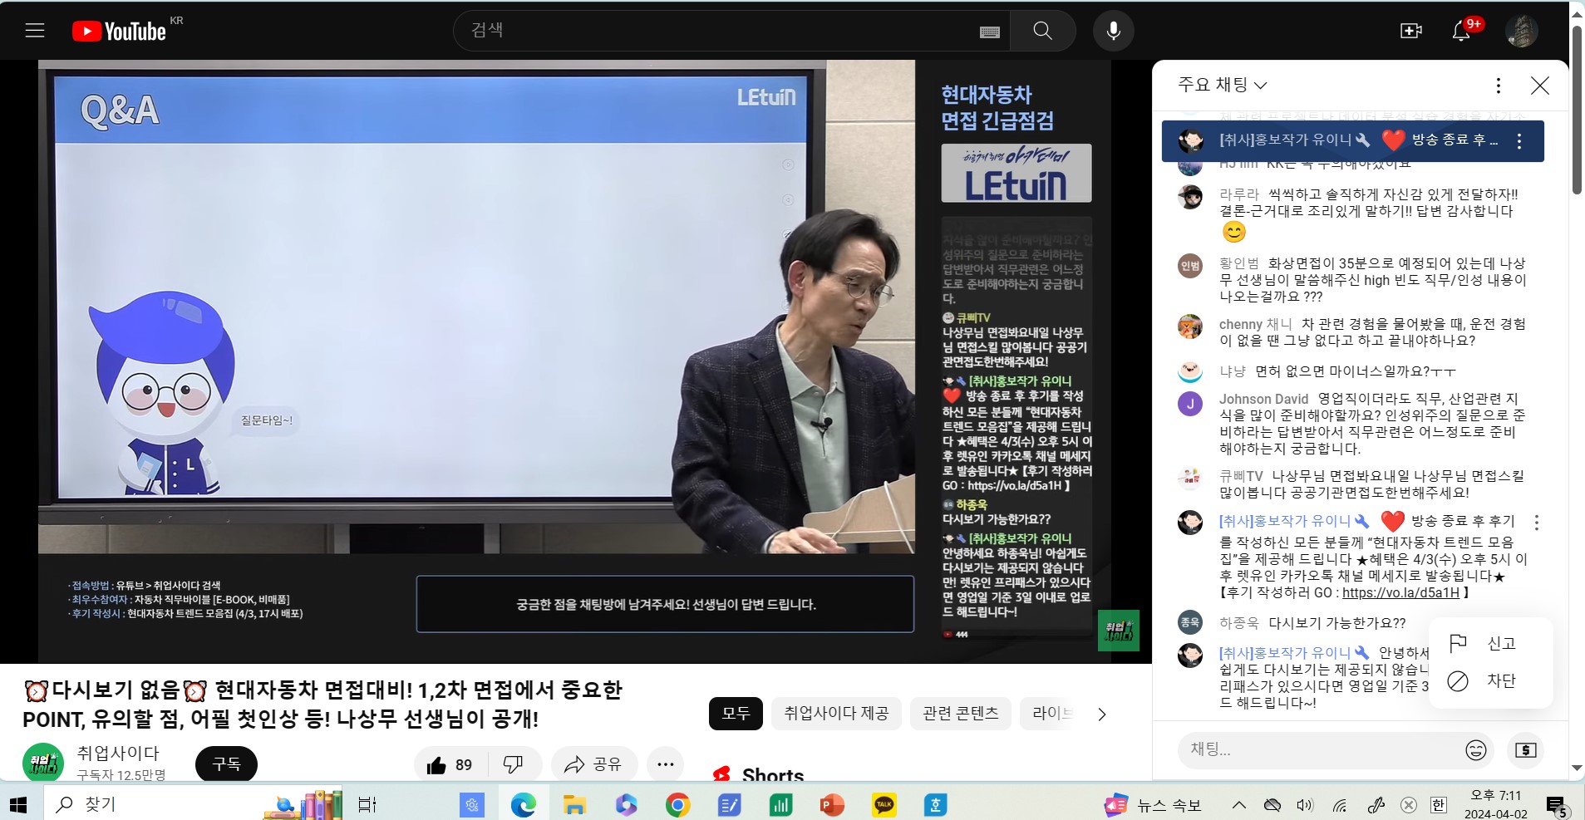Click the page vertical scrollbar down arrow
The width and height of the screenshot is (1585, 820).
click(1577, 768)
